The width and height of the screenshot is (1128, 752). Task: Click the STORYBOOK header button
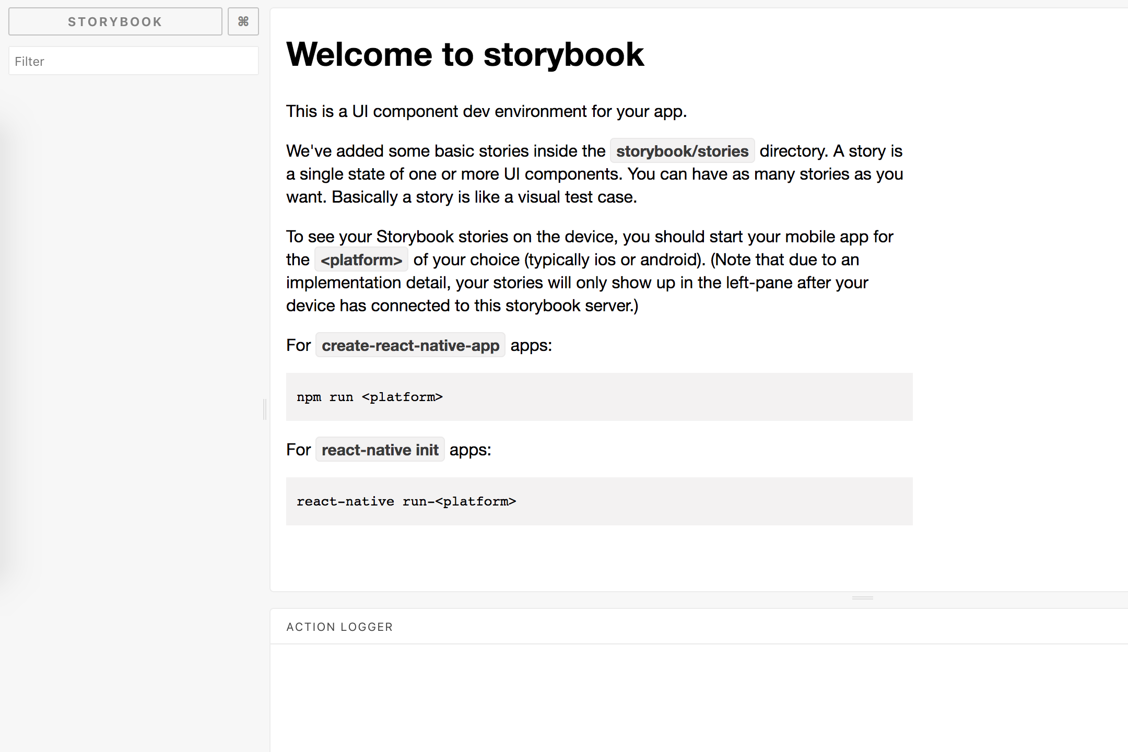[x=115, y=21]
